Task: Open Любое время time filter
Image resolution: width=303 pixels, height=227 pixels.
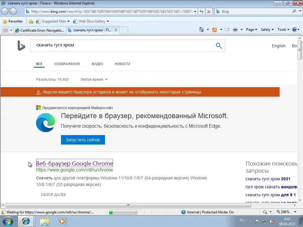Action: (94, 79)
